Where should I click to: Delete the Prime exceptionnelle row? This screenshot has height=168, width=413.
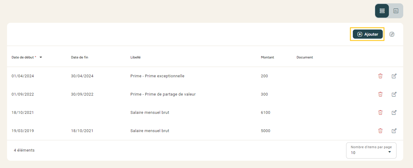(380, 76)
